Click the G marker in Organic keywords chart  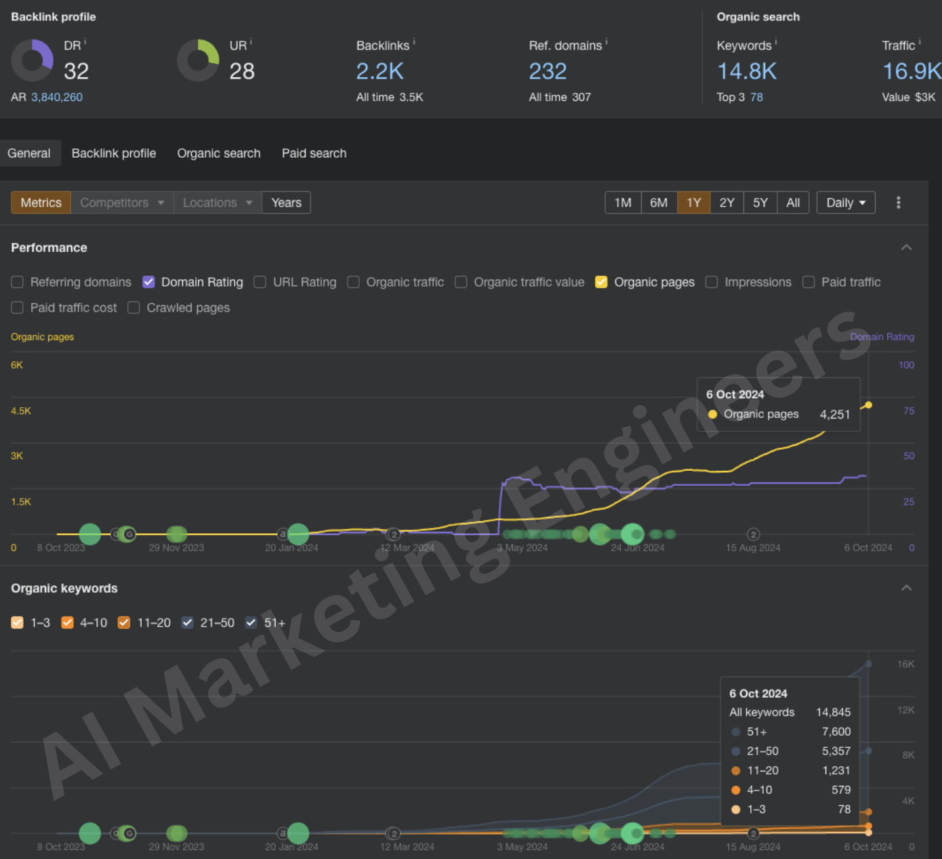click(129, 833)
